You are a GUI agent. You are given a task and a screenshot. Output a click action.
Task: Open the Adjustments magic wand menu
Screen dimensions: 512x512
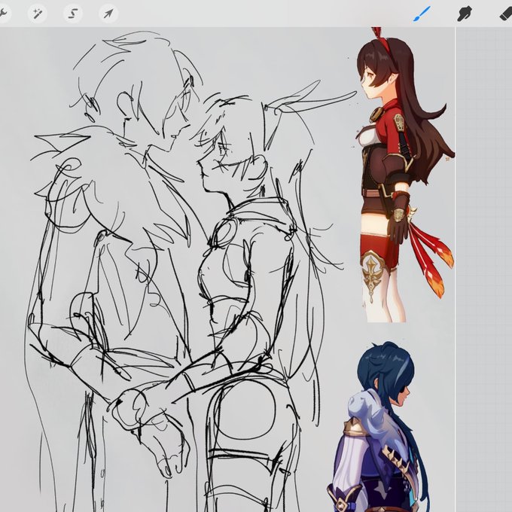37,14
